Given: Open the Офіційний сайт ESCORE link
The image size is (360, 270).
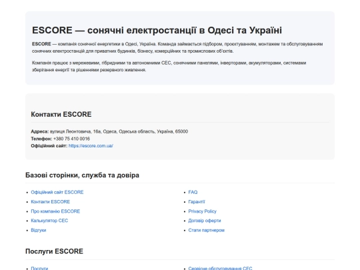Looking at the screenshot, I should [57, 192].
